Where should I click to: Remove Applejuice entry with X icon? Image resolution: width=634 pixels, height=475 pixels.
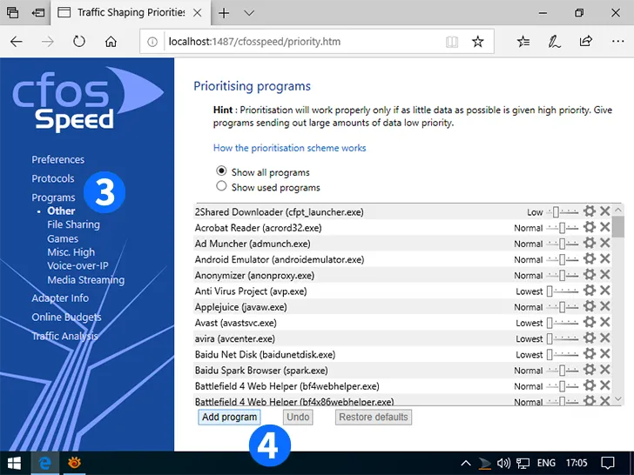point(605,306)
